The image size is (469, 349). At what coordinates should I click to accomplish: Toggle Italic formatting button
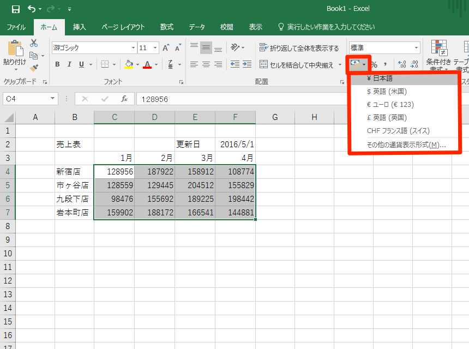point(69,64)
